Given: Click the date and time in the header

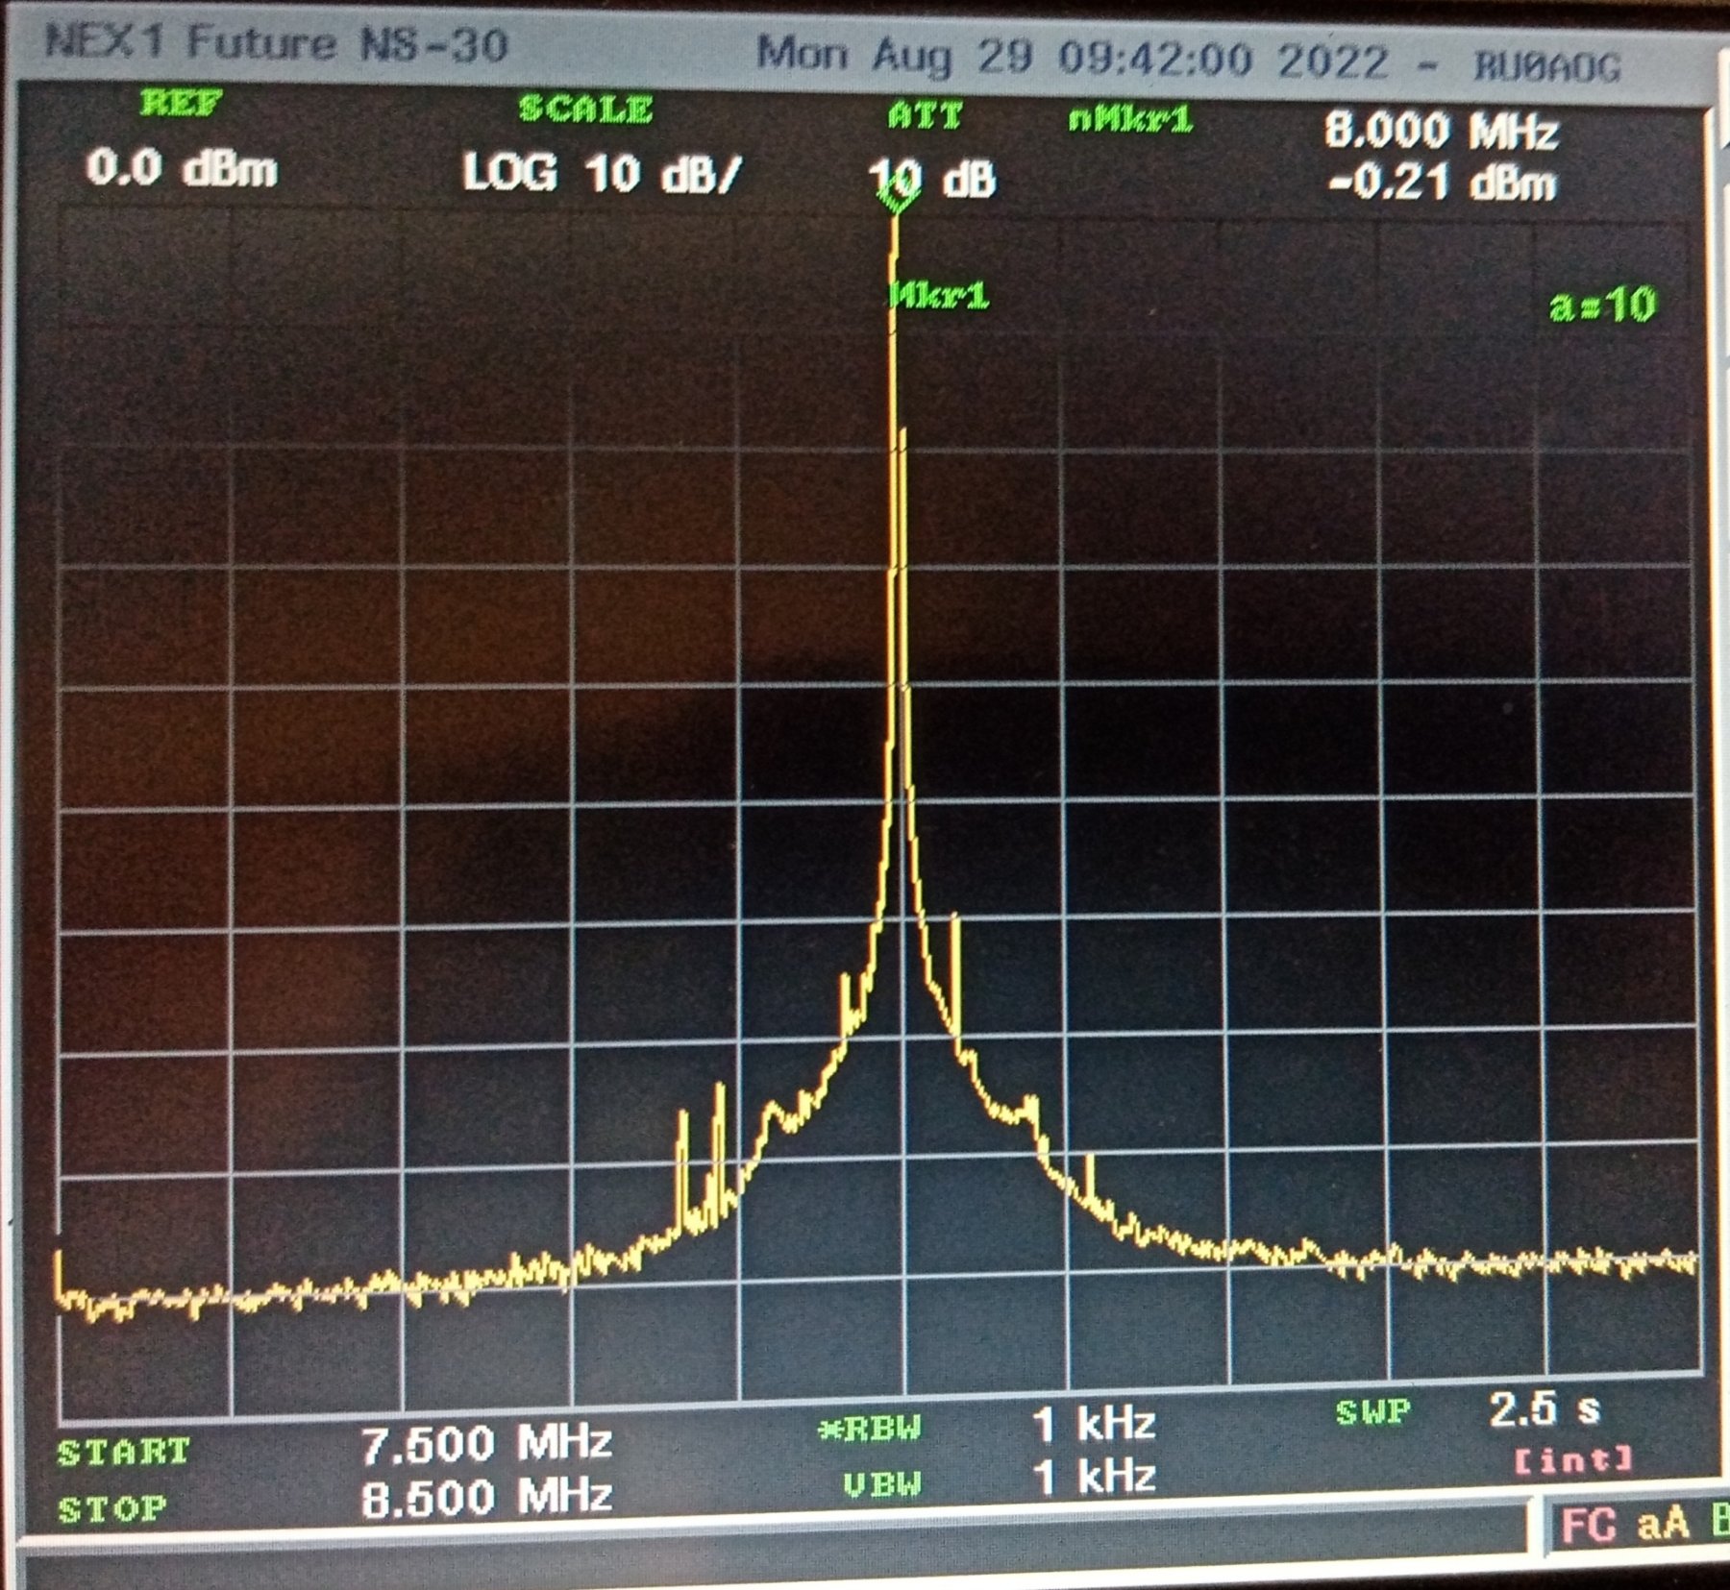Looking at the screenshot, I should point(1073,58).
